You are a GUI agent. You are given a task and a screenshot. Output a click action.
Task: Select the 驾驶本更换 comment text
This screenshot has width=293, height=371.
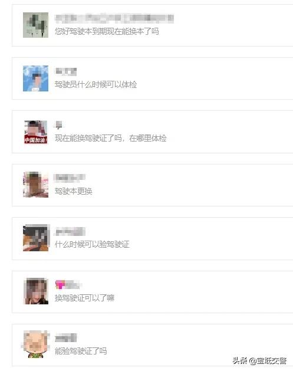[74, 191]
